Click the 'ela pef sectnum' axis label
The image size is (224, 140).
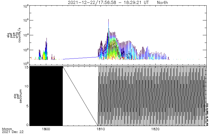(18, 96)
